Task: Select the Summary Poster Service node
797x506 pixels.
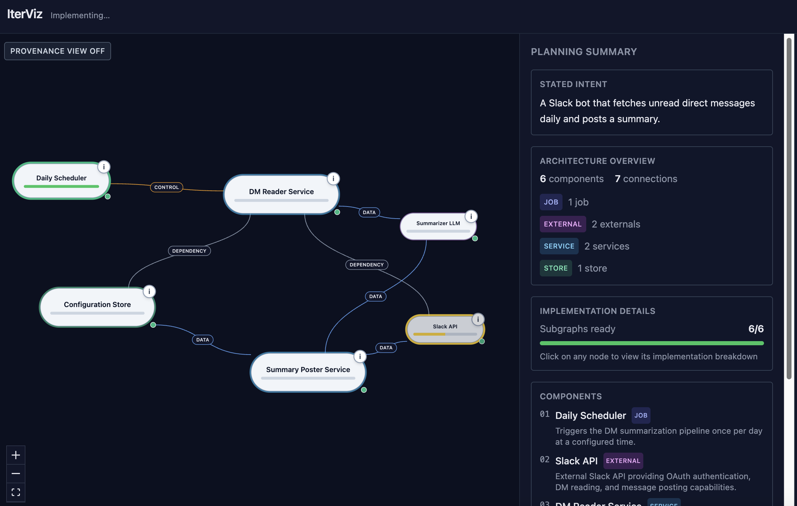Action: coord(308,370)
